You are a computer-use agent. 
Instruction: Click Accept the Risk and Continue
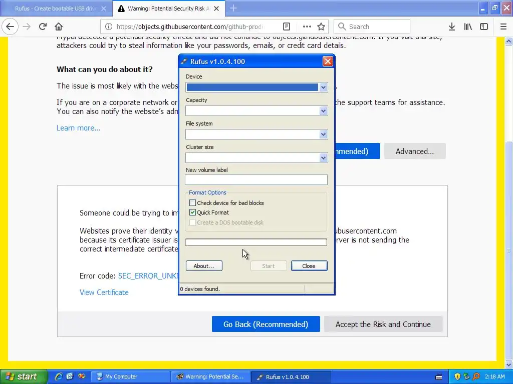coord(383,324)
